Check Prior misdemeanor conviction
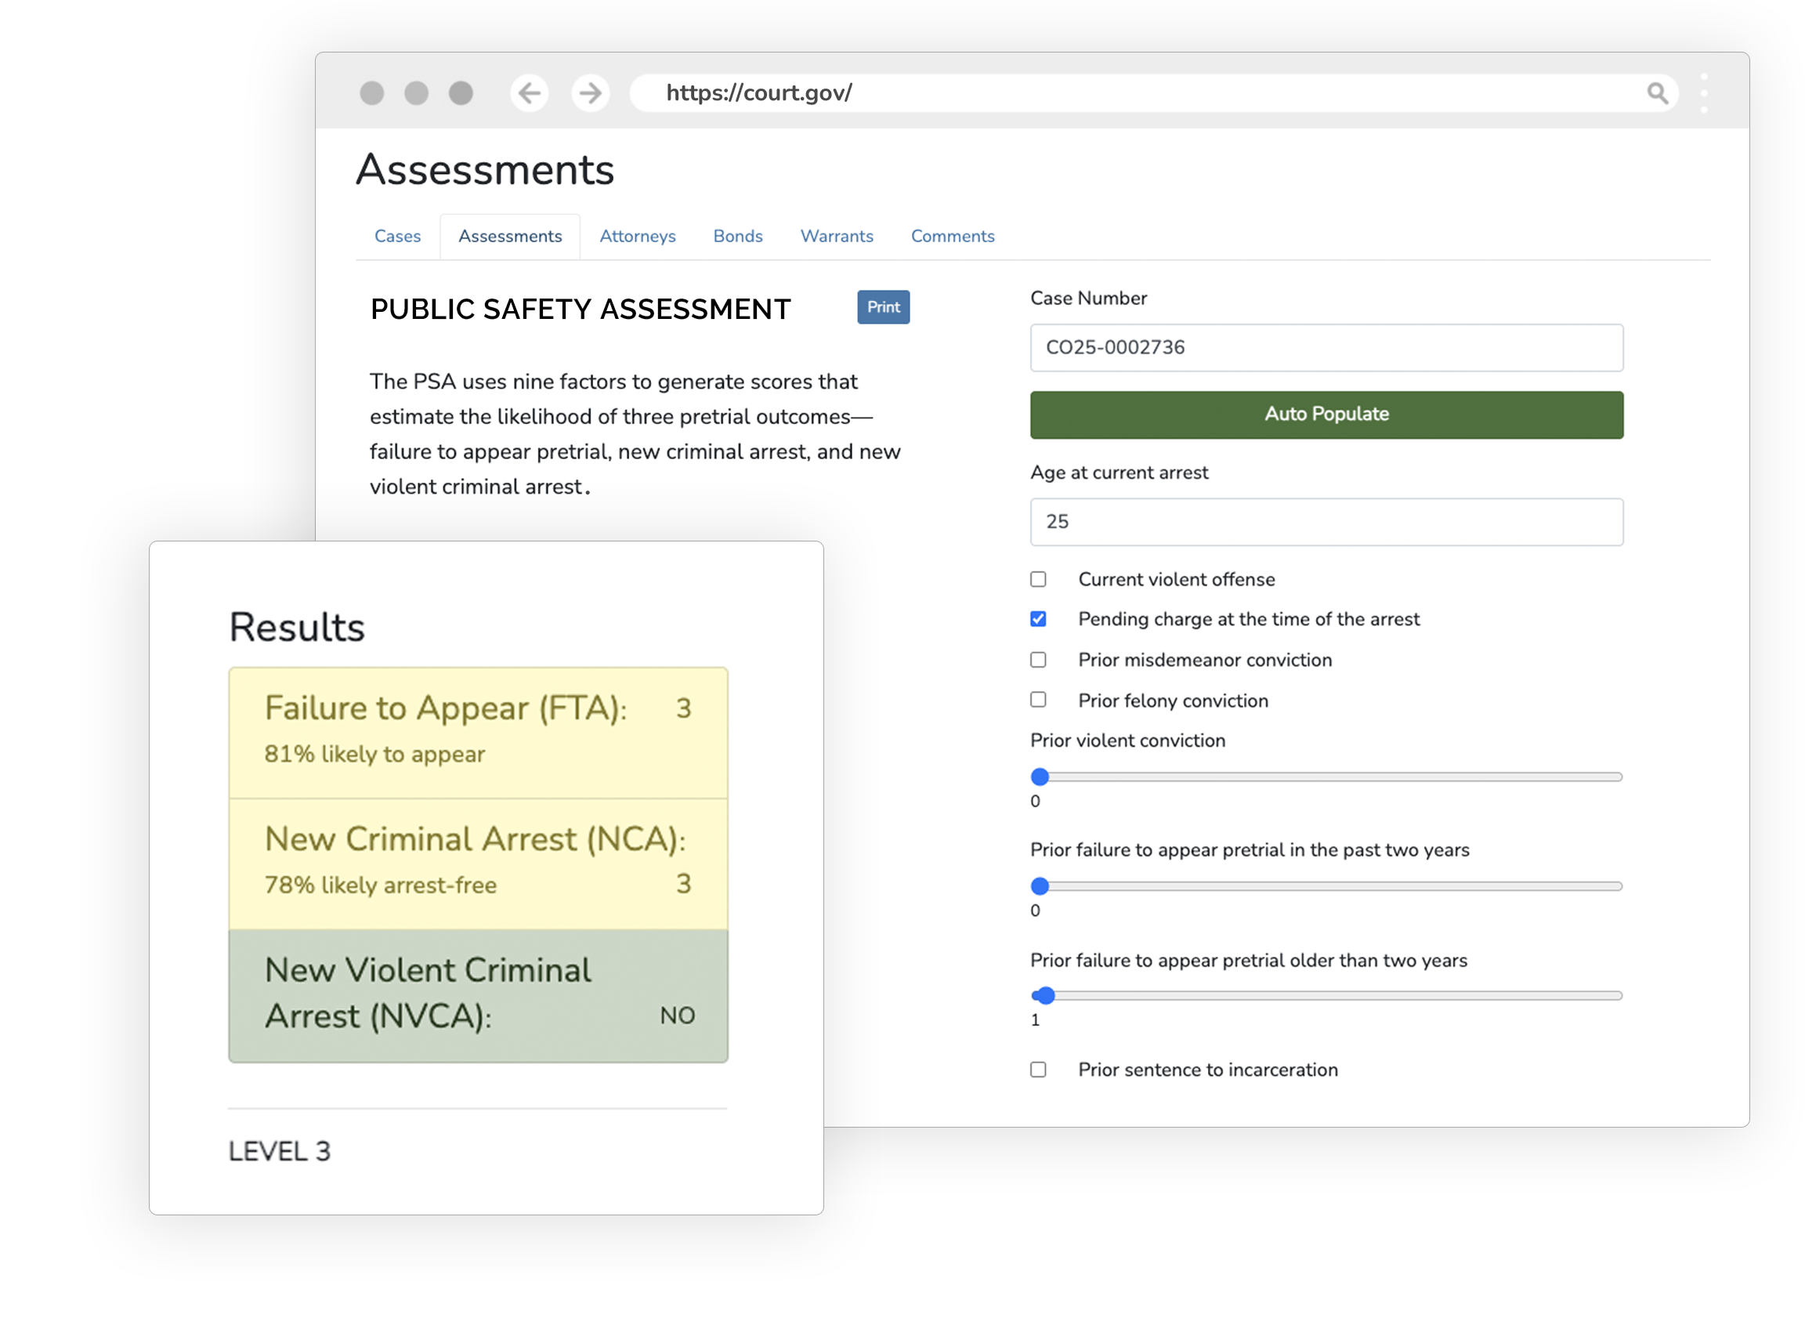1805x1318 pixels. coord(1039,660)
